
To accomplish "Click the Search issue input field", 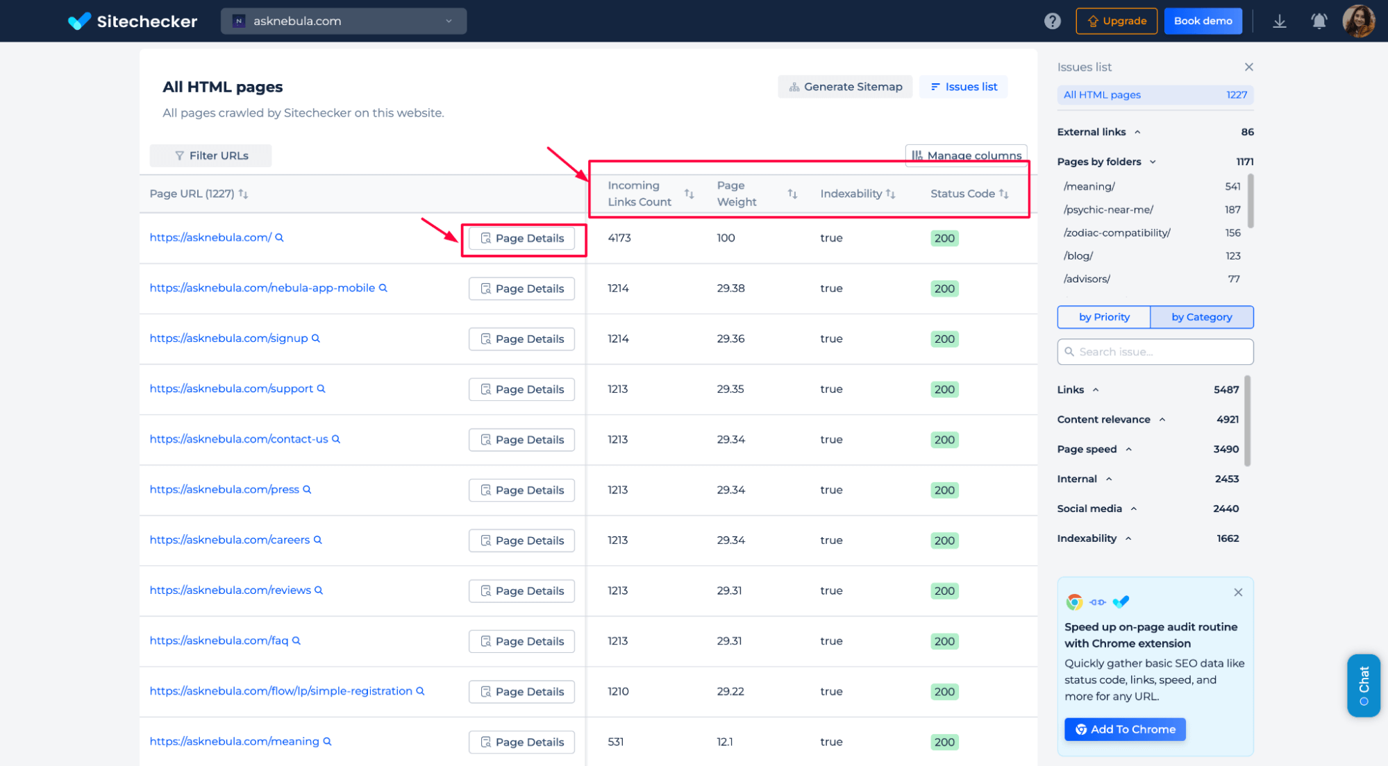I will click(x=1155, y=352).
